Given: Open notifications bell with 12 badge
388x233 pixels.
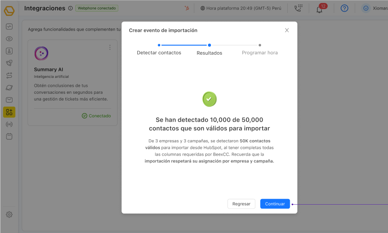Looking at the screenshot, I should point(320,9).
